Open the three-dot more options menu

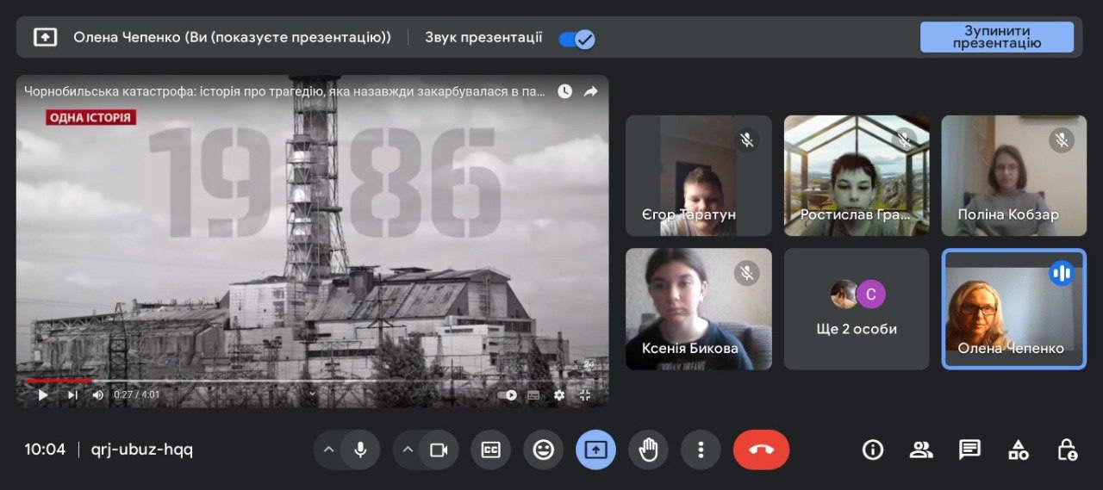coord(701,450)
